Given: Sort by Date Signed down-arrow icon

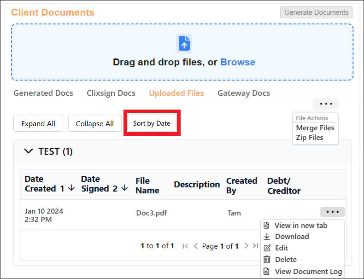Looking at the screenshot, I should tap(124, 188).
